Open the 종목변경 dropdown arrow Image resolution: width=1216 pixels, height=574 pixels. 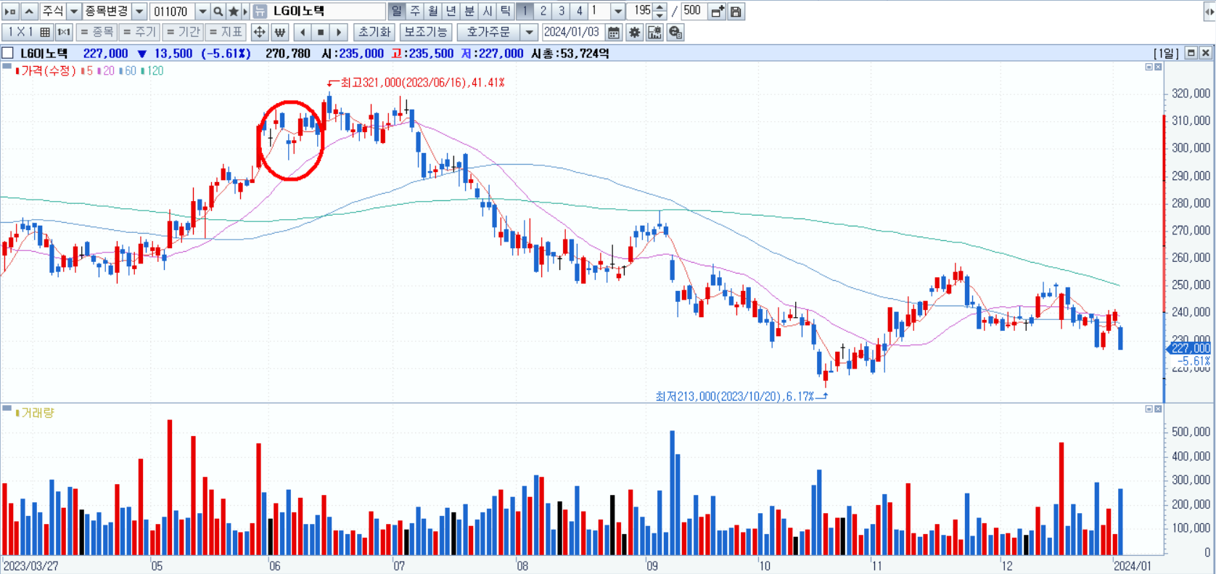point(139,12)
